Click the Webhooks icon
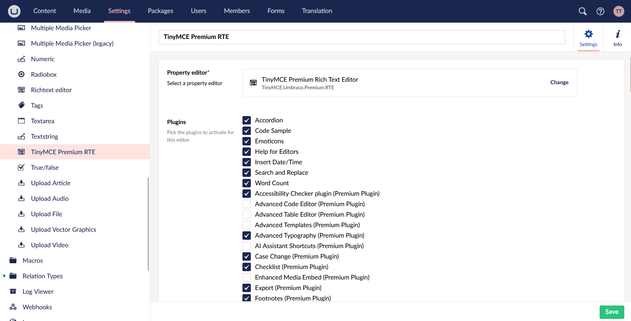The image size is (631, 321). (13, 307)
